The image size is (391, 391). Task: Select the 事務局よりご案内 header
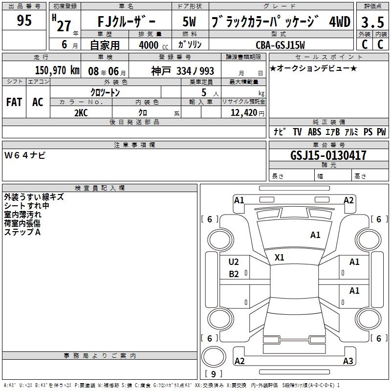pos(100,356)
